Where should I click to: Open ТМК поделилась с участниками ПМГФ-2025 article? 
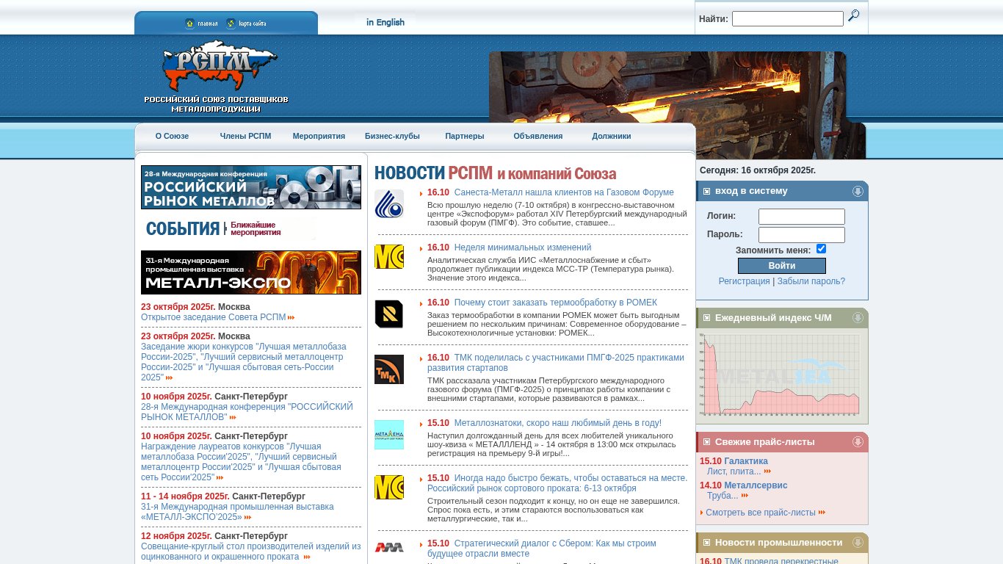click(x=556, y=363)
